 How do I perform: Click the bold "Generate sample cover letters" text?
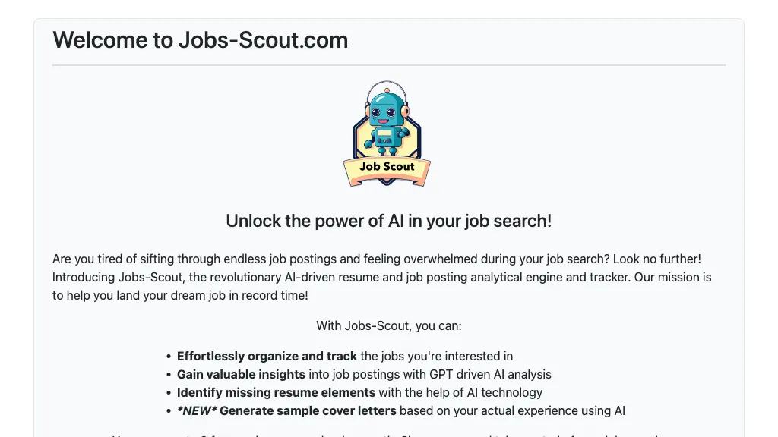click(x=308, y=410)
